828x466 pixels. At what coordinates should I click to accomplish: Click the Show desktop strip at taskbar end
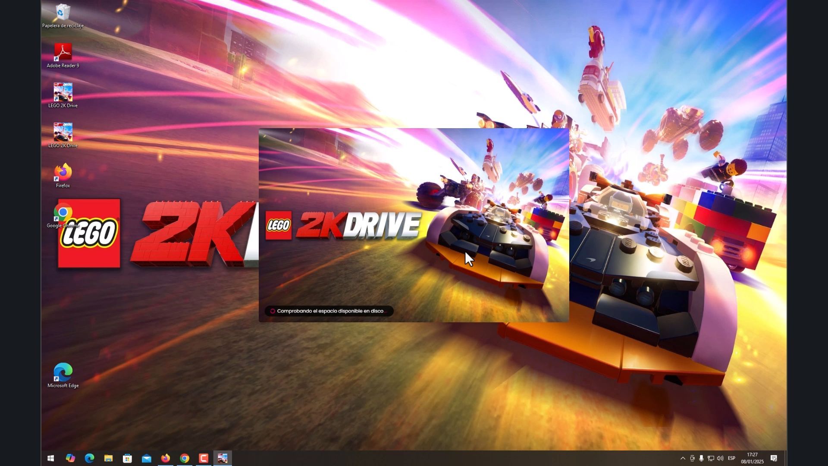tap(786, 458)
